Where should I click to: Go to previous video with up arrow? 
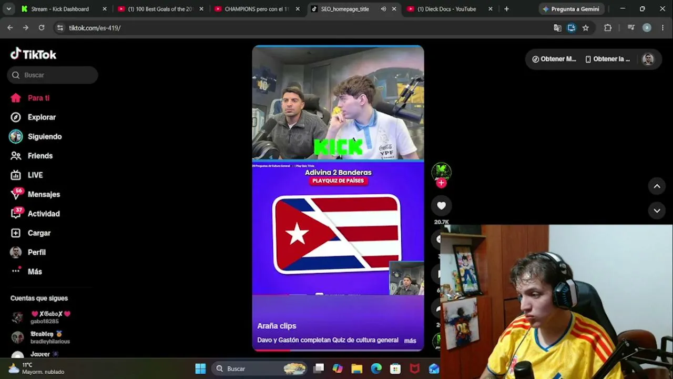(657, 186)
